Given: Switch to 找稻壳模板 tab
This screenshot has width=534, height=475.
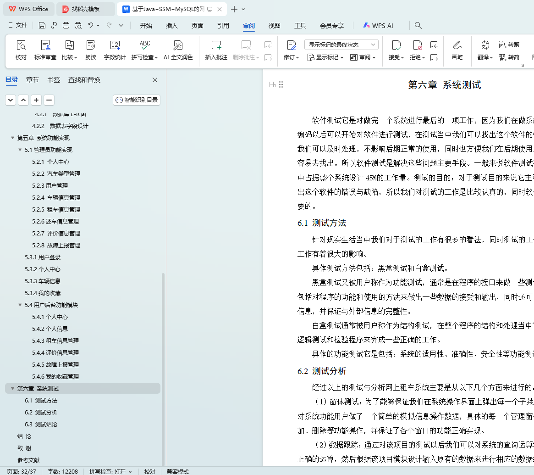Looking at the screenshot, I should click(85, 9).
